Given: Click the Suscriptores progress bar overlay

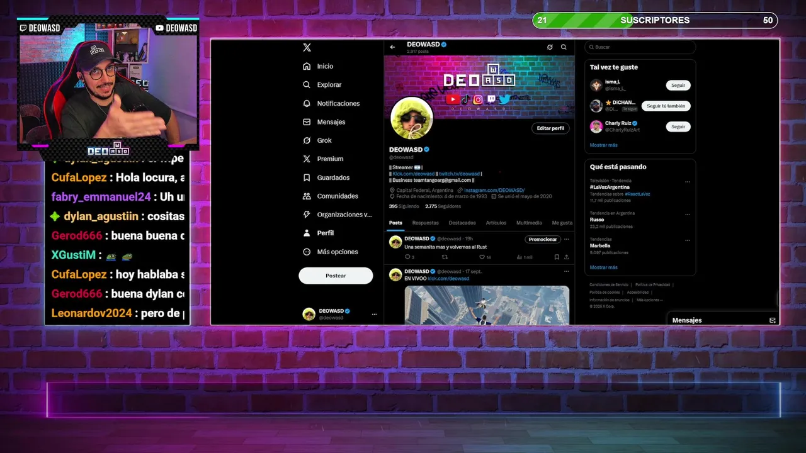Looking at the screenshot, I should (x=655, y=20).
